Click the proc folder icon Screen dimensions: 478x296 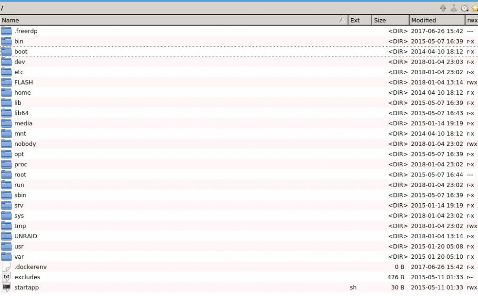6,164
